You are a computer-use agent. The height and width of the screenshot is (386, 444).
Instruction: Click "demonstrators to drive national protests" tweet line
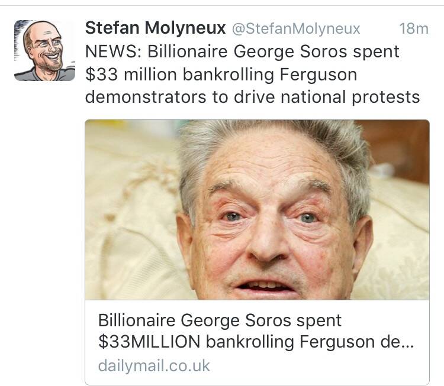[253, 96]
